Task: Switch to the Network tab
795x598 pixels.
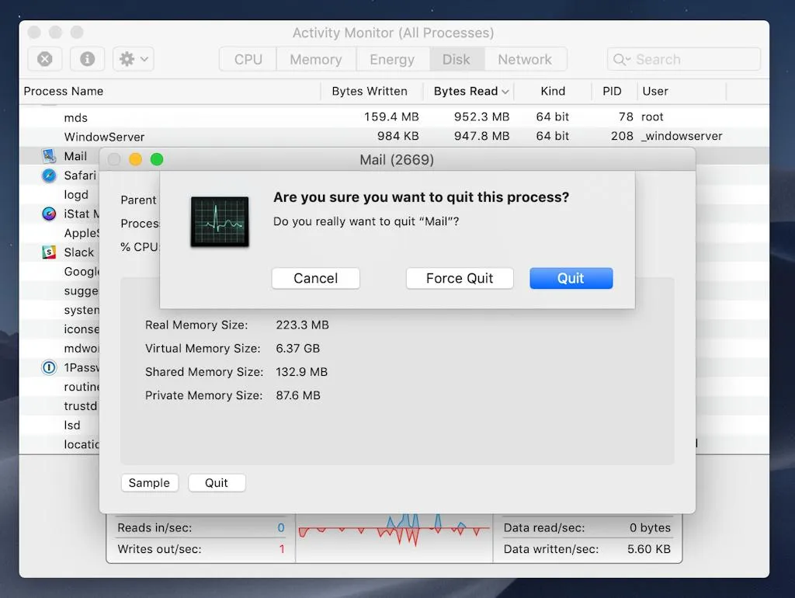Action: [525, 59]
